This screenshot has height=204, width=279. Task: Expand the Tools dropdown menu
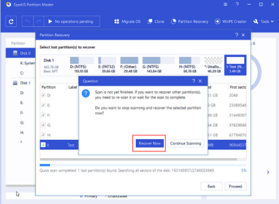263,22
